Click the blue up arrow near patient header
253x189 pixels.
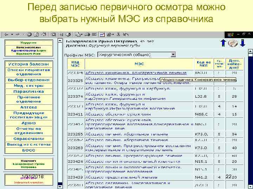click(223, 43)
